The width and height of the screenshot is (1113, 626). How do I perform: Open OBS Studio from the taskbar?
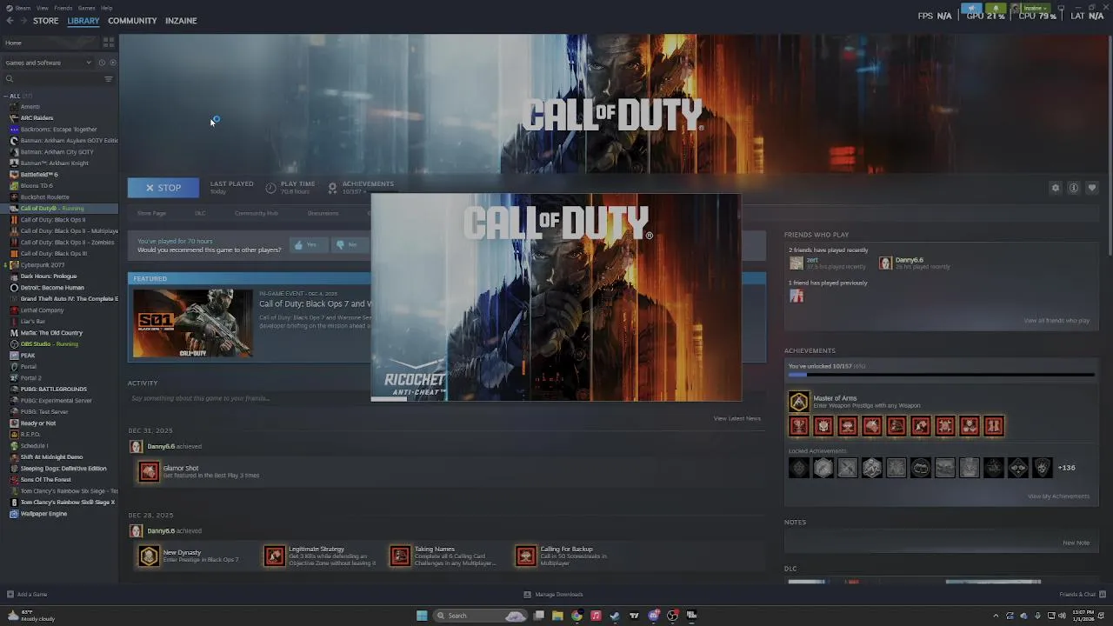(672, 616)
